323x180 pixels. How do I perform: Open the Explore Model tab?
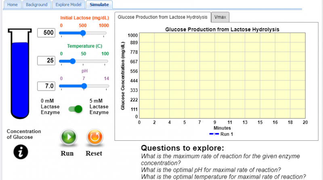[x=68, y=4]
